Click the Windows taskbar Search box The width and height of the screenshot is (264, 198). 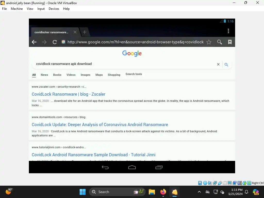(117, 192)
